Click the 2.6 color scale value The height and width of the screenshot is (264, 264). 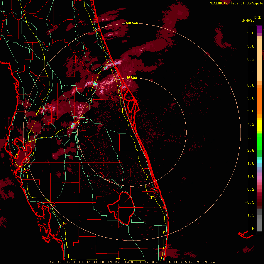pyautogui.click(x=251, y=150)
